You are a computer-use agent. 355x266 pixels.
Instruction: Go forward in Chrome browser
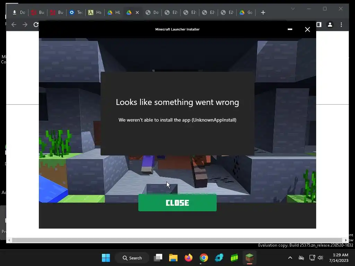[25, 25]
